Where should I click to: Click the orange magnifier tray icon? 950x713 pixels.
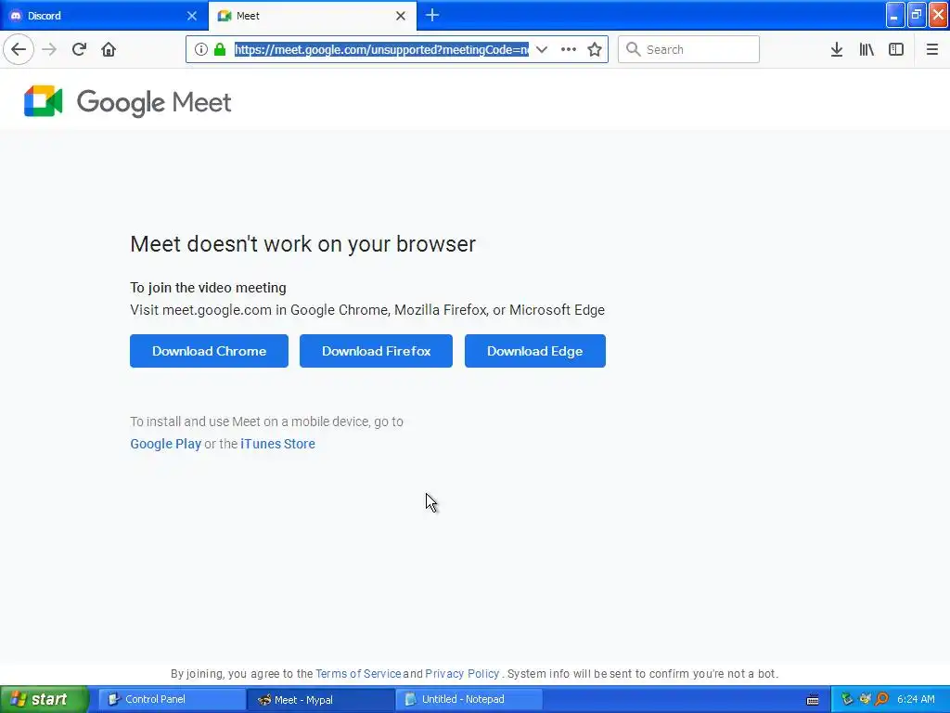[882, 699]
